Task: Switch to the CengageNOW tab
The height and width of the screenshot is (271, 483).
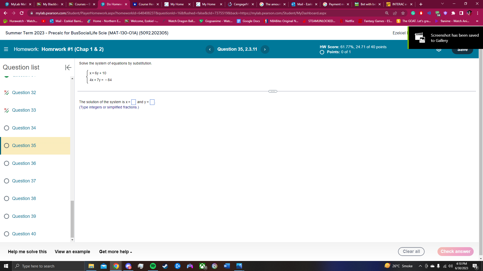Action: 241,4
